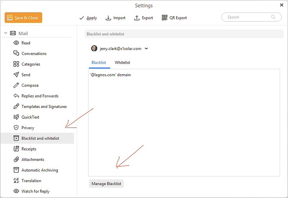Viewport: 288px width, 198px height.
Task: Collapse the Mail section chevron
Action: coord(5,33)
